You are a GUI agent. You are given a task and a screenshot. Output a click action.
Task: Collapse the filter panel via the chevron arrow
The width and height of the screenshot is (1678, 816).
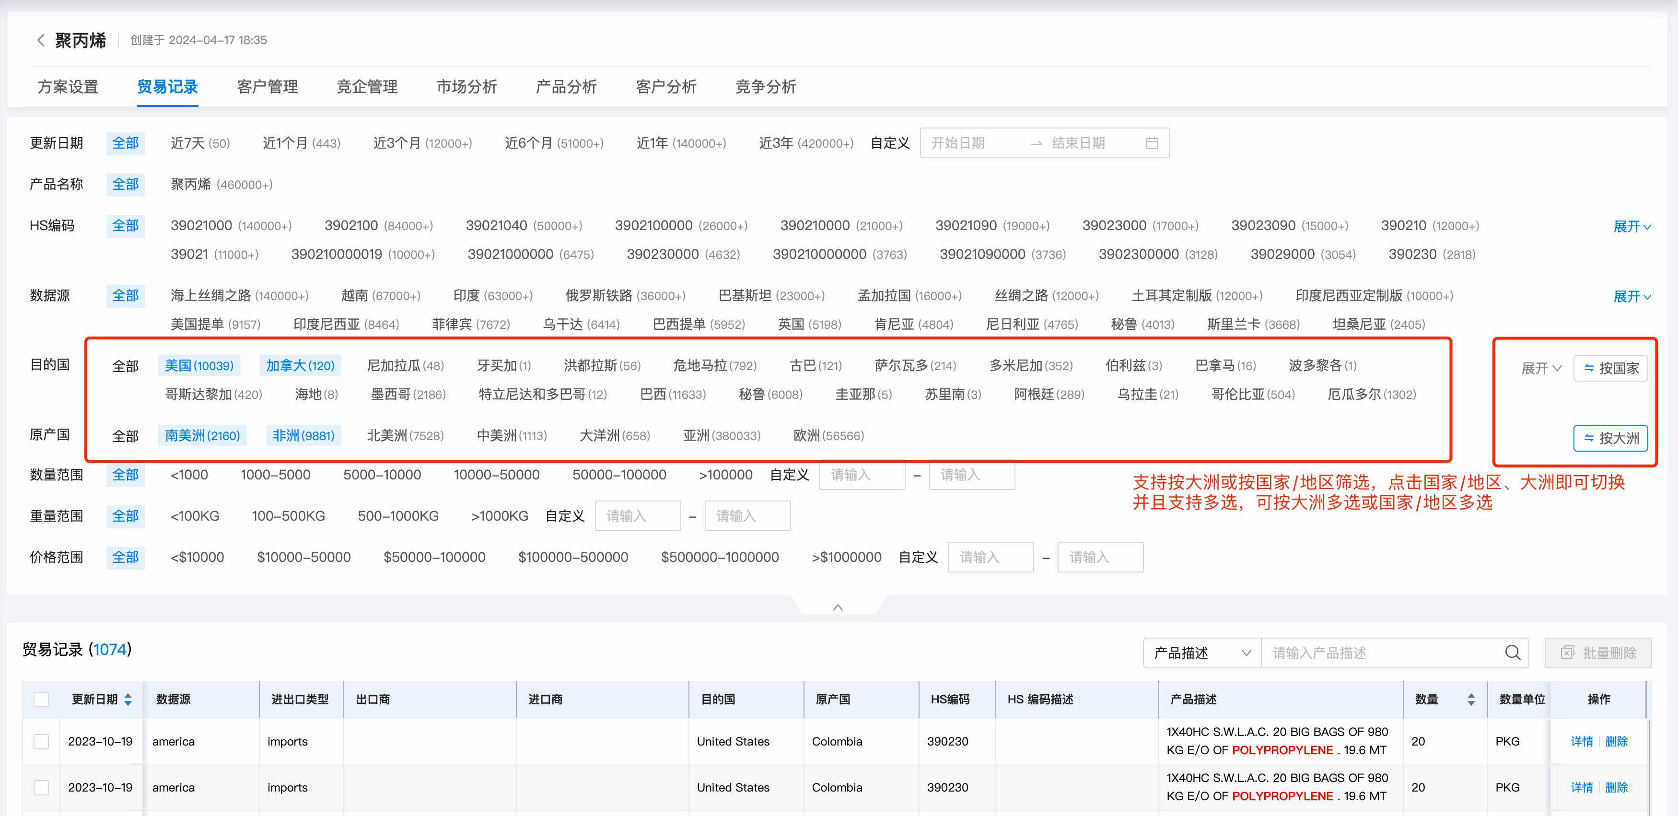click(x=839, y=606)
